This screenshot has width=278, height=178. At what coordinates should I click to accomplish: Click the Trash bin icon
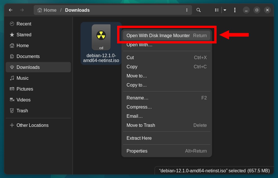point(12,111)
